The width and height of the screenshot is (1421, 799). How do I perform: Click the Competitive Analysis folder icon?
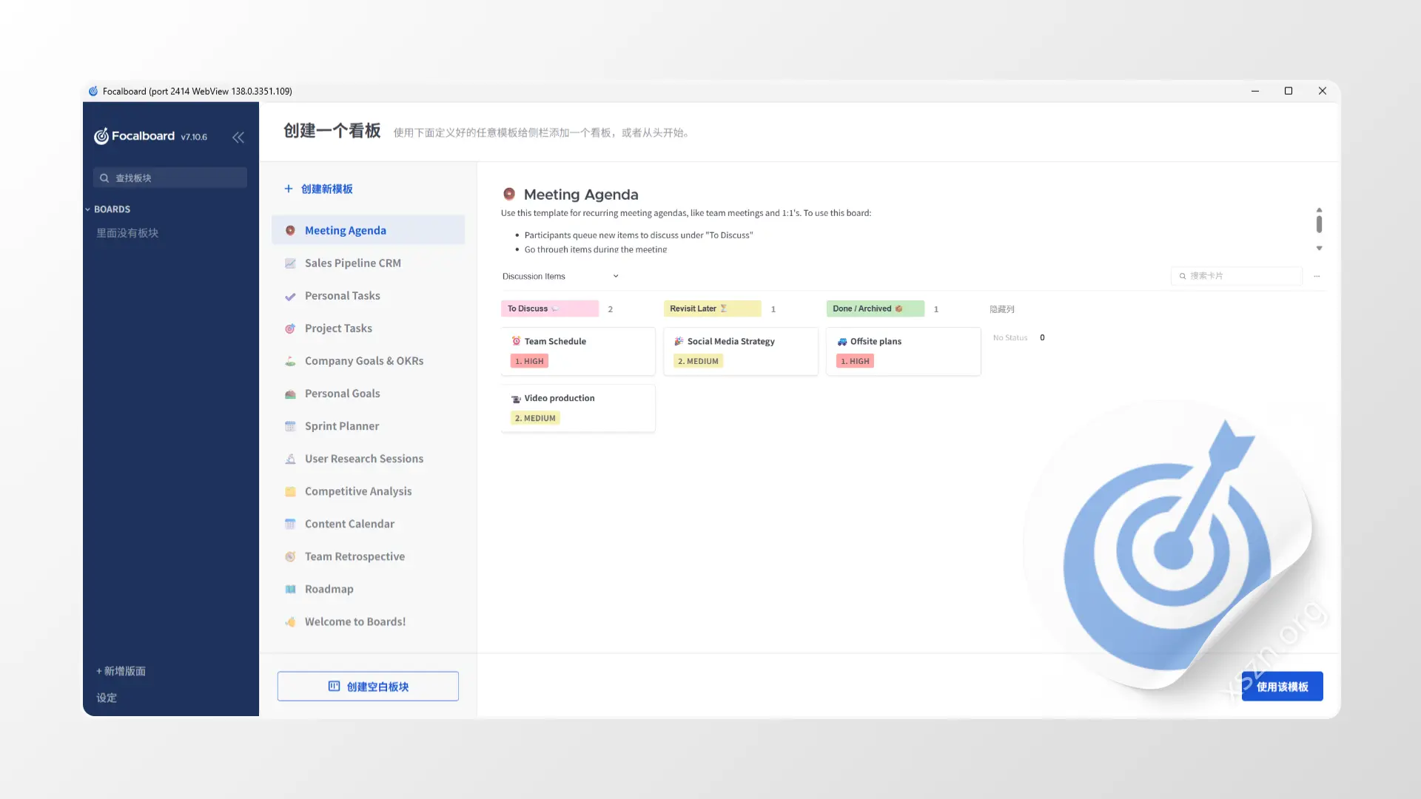[290, 491]
